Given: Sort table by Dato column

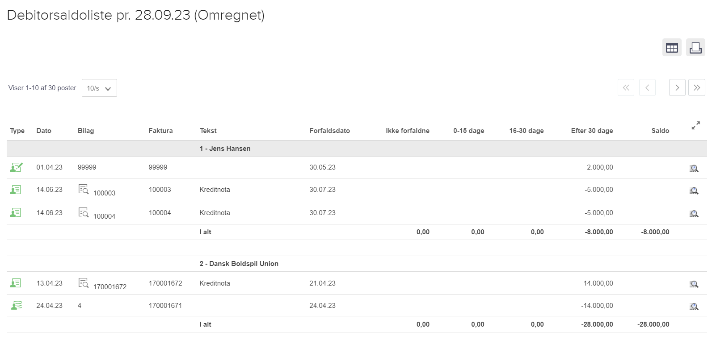Looking at the screenshot, I should (x=44, y=131).
